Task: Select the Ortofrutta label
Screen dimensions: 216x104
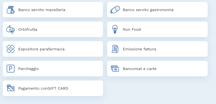Action: (x=28, y=29)
